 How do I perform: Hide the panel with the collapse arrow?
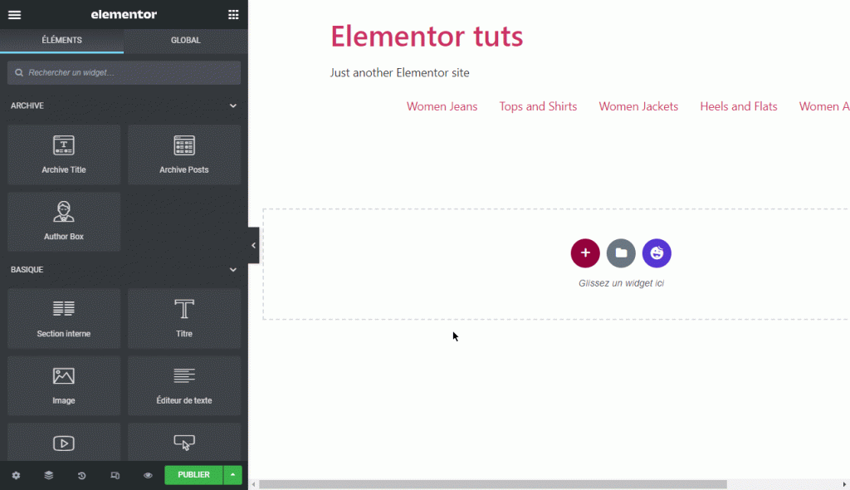[x=253, y=245]
